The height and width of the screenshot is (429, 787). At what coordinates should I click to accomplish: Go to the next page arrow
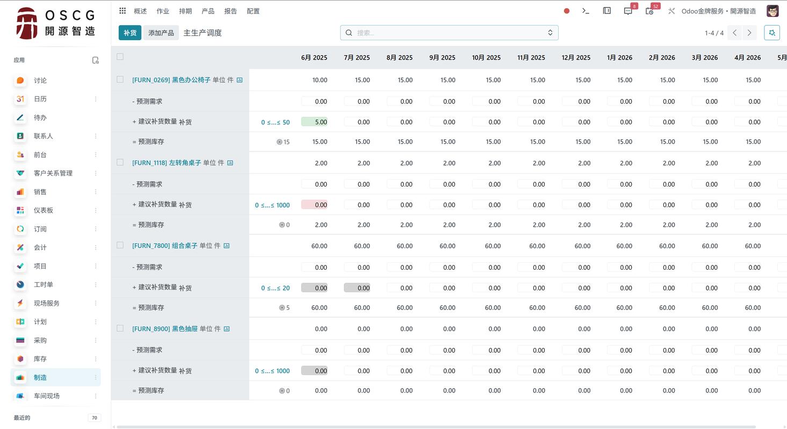tap(749, 33)
